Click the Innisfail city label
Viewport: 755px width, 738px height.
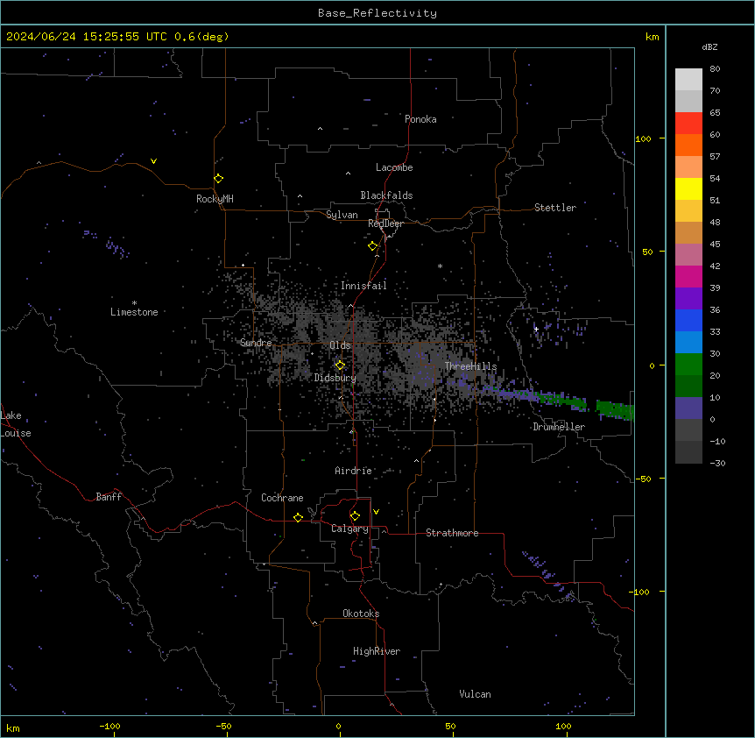pos(363,286)
